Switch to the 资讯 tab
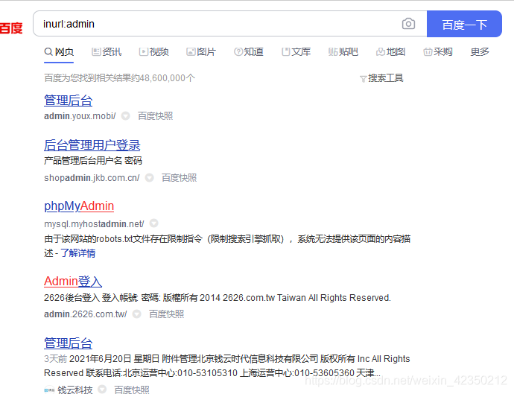The width and height of the screenshot is (514, 394). [x=107, y=52]
